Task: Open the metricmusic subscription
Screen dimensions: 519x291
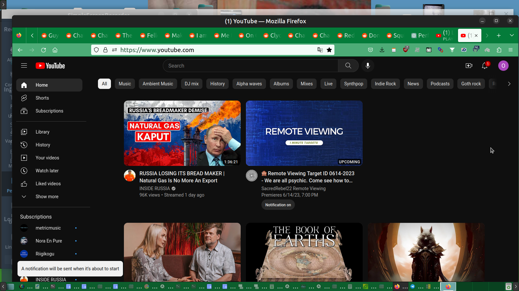Action: point(49,228)
